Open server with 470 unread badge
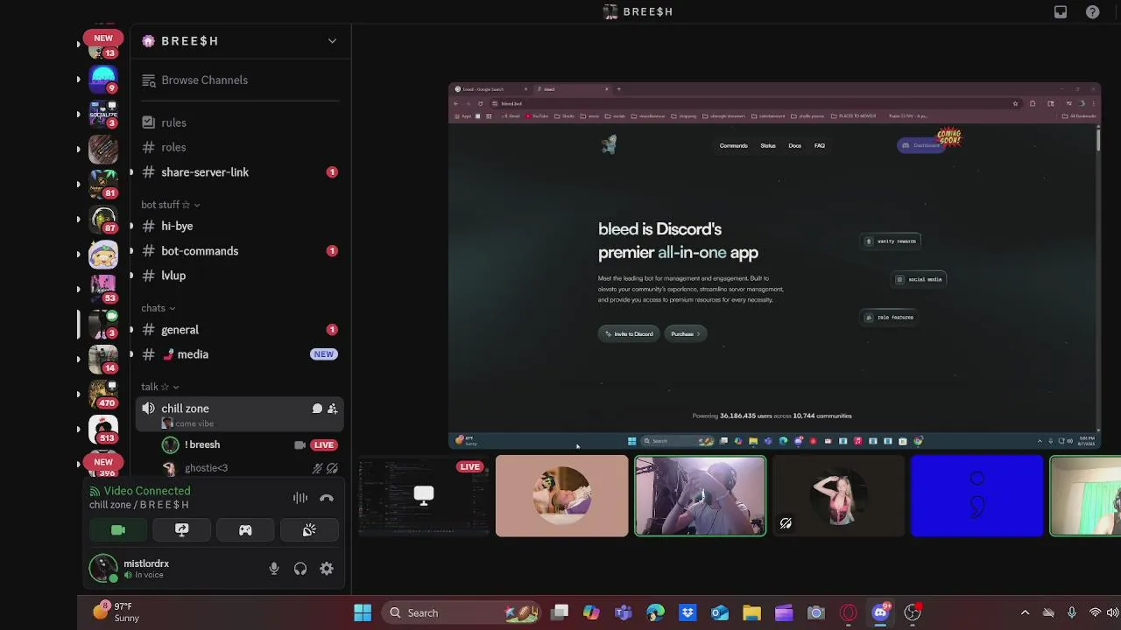 103,394
